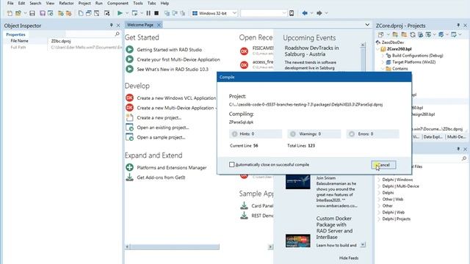Click the Pause toolbar icon
This screenshot has width=470, height=264.
coord(148,13)
